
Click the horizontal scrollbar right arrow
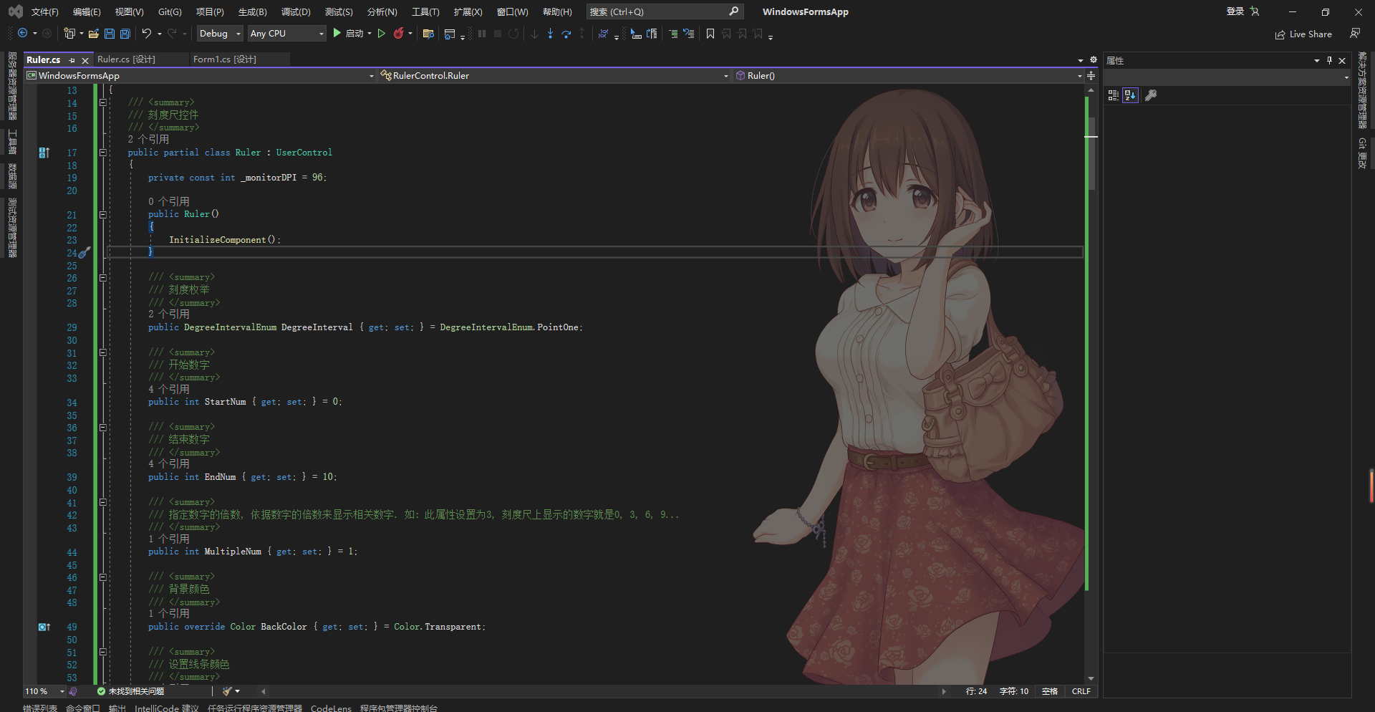(944, 691)
